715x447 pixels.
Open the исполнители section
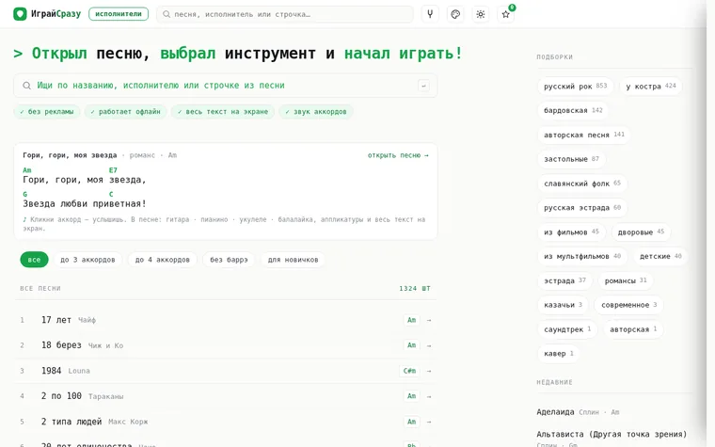coord(119,14)
